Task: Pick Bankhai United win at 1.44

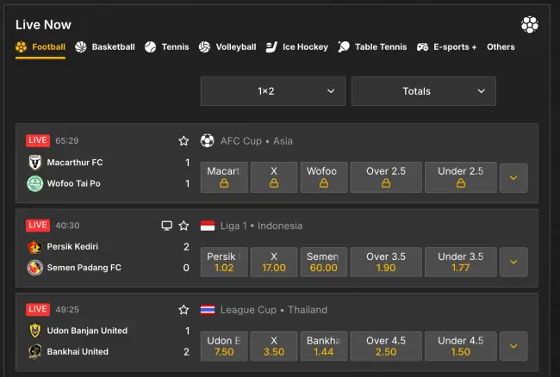Action: [x=324, y=346]
